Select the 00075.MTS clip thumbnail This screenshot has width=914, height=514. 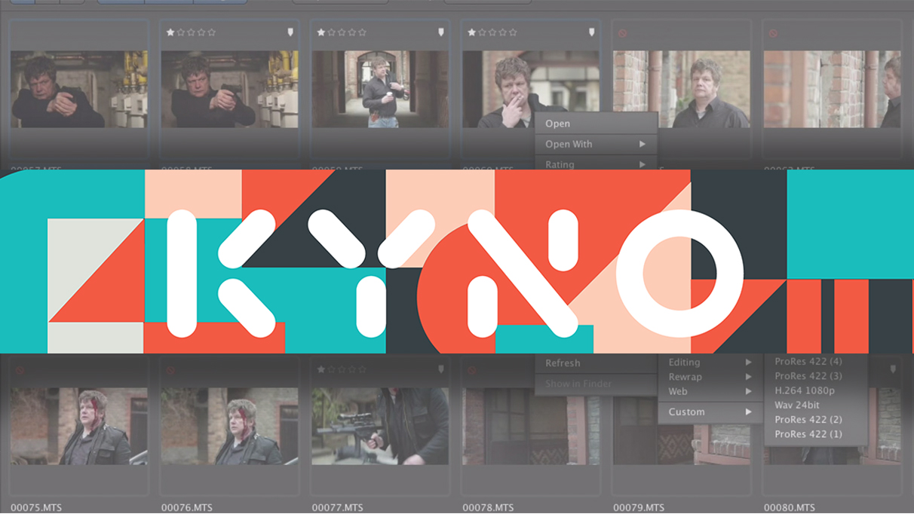79,427
